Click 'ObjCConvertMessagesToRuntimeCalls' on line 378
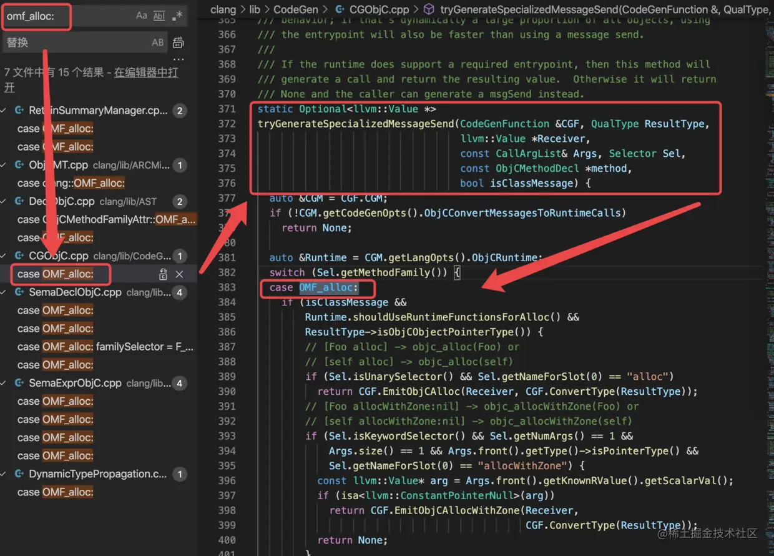Viewport: 774px width, 556px height. coord(522,213)
